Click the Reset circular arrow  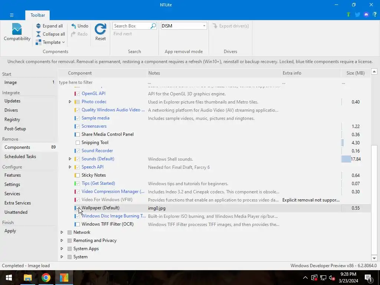[x=100, y=29]
